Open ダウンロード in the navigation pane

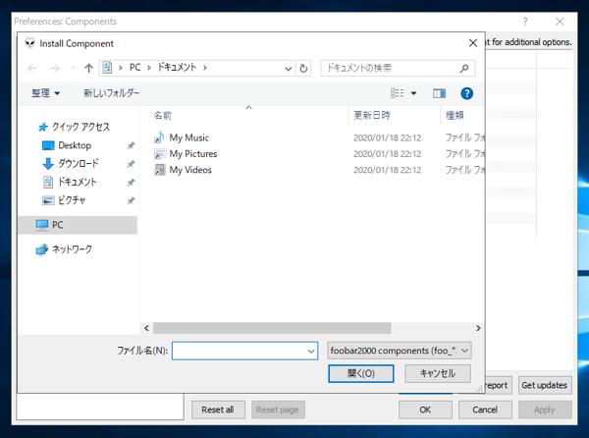tap(71, 164)
